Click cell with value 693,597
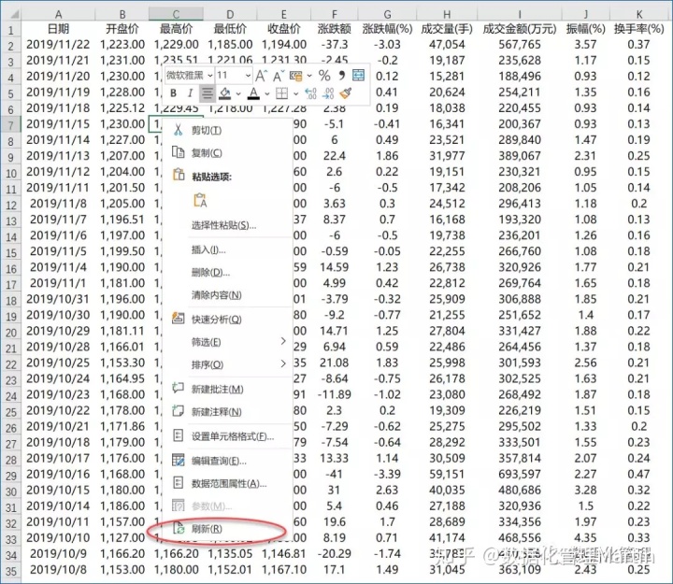 click(x=520, y=474)
